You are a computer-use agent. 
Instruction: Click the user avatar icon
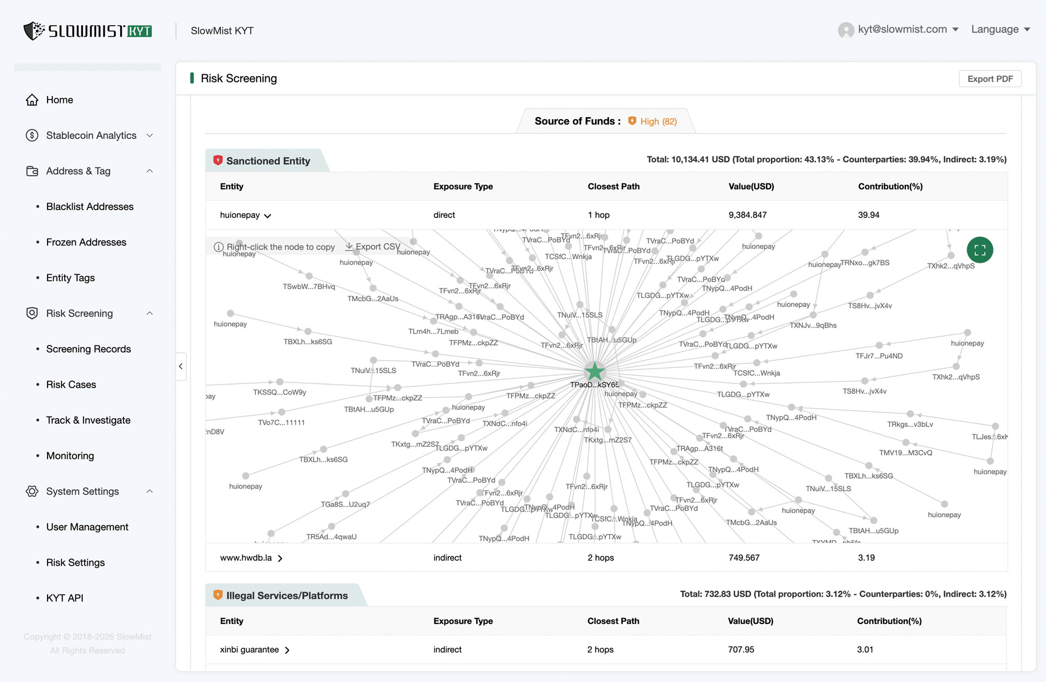pyautogui.click(x=845, y=30)
